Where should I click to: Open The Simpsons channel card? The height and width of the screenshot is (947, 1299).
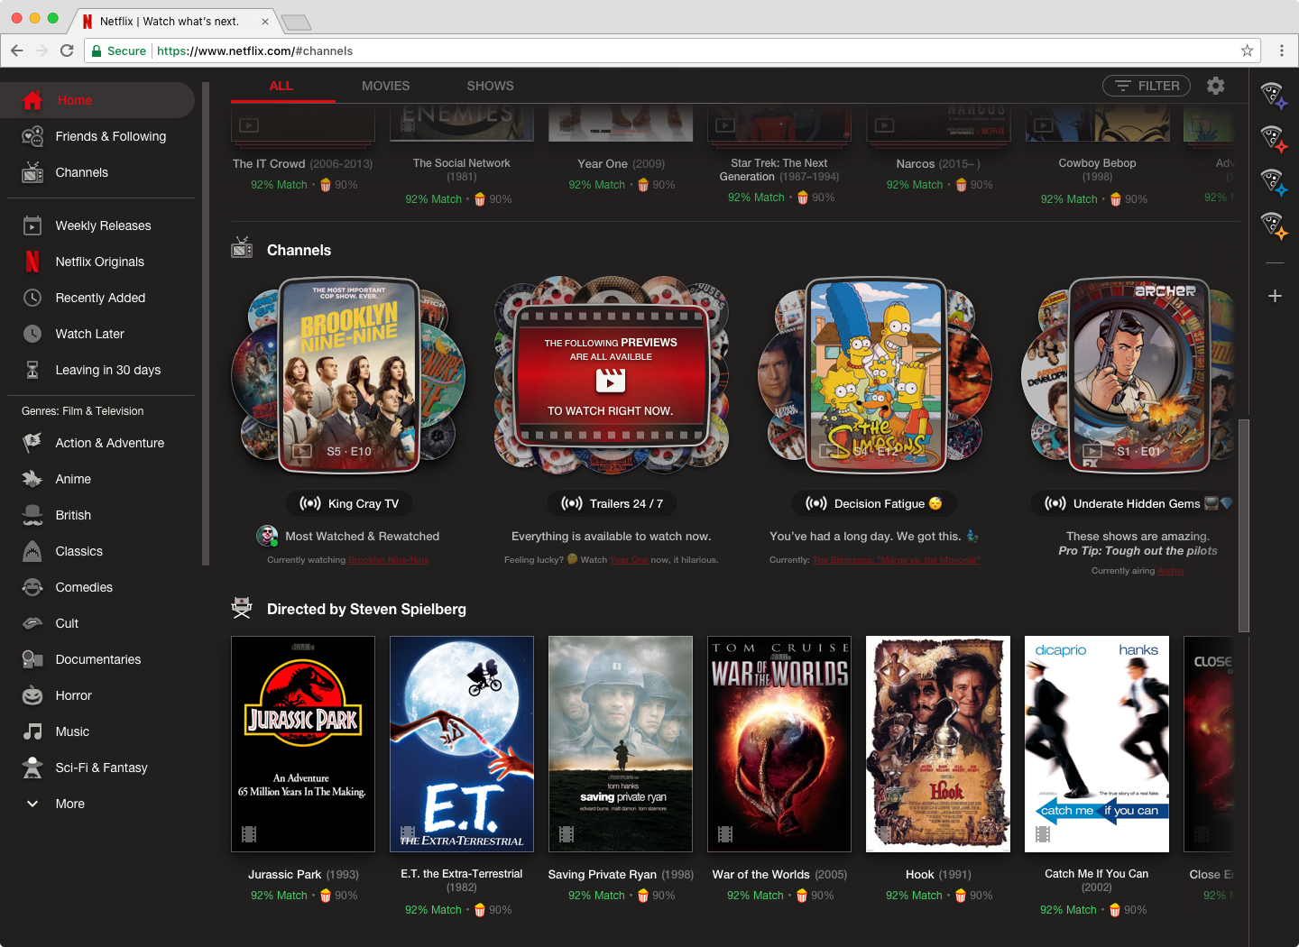coord(875,375)
